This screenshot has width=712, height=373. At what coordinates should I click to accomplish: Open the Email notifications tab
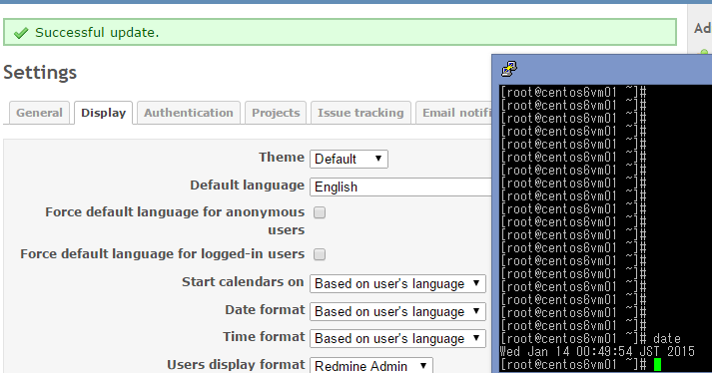click(x=454, y=113)
